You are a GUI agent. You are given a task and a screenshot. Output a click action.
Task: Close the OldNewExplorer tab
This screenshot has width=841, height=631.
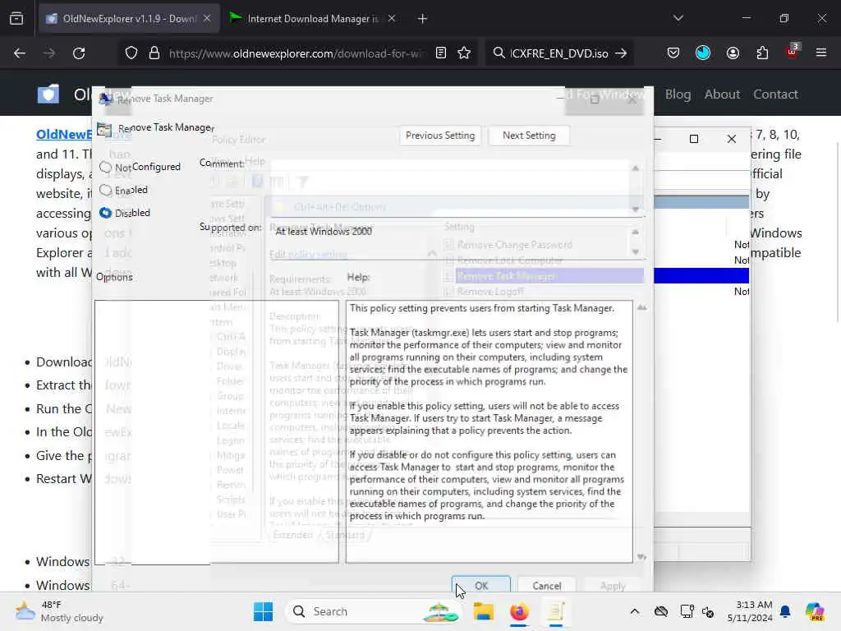pos(207,19)
